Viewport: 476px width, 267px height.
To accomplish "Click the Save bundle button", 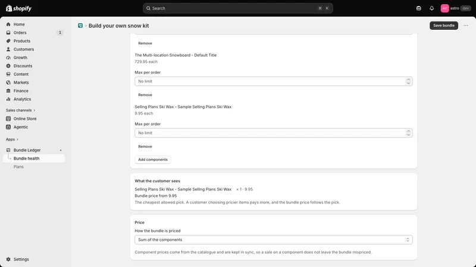I will (x=443, y=26).
